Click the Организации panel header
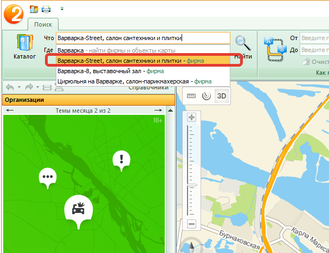The height and width of the screenshot is (253, 329). coord(88,100)
